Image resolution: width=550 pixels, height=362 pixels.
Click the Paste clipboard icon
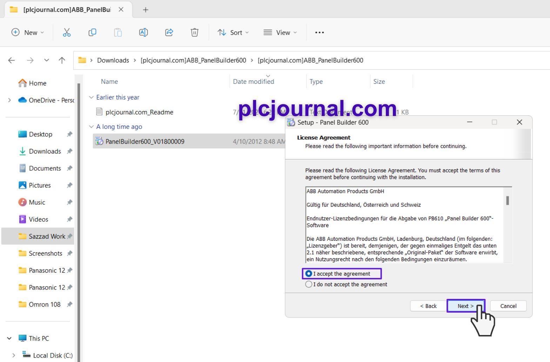pyautogui.click(x=118, y=33)
